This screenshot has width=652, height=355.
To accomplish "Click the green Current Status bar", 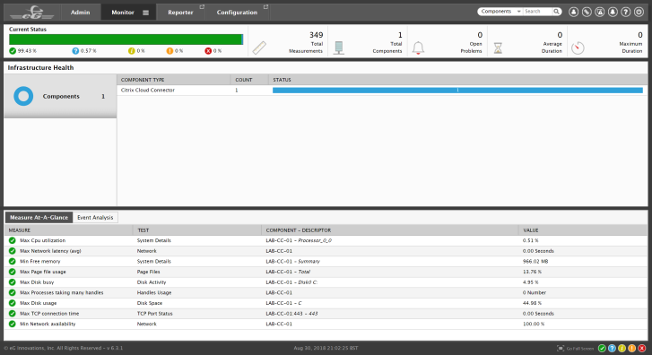I will (126, 39).
